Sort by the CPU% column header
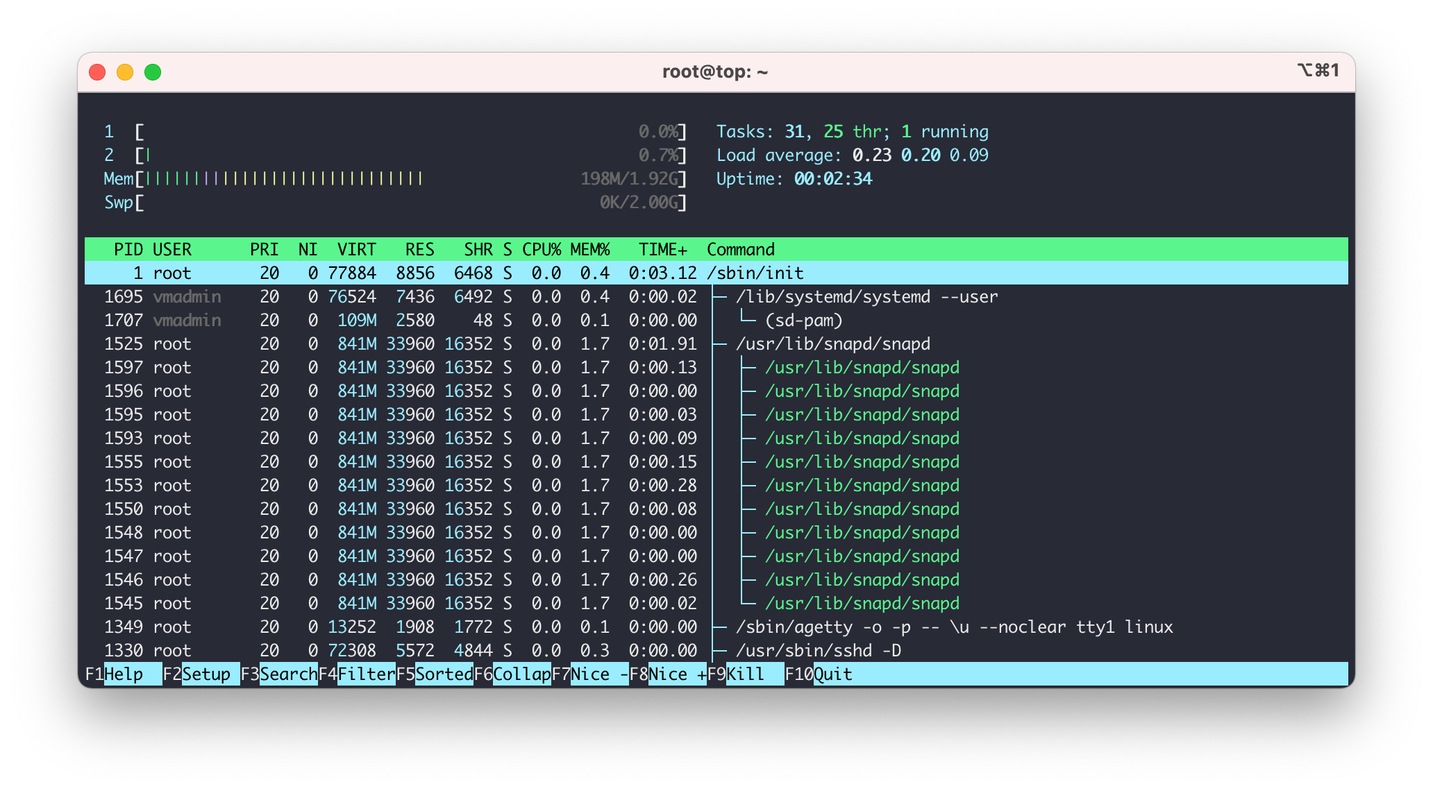 coord(542,249)
